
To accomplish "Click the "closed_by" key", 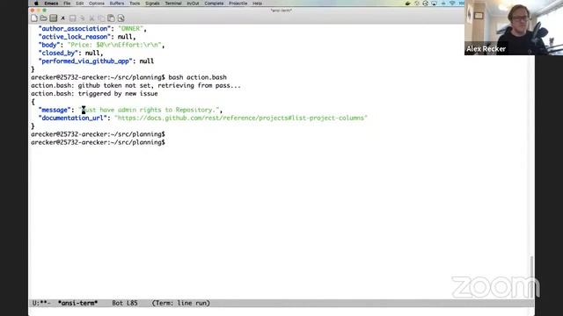I will pyautogui.click(x=58, y=53).
